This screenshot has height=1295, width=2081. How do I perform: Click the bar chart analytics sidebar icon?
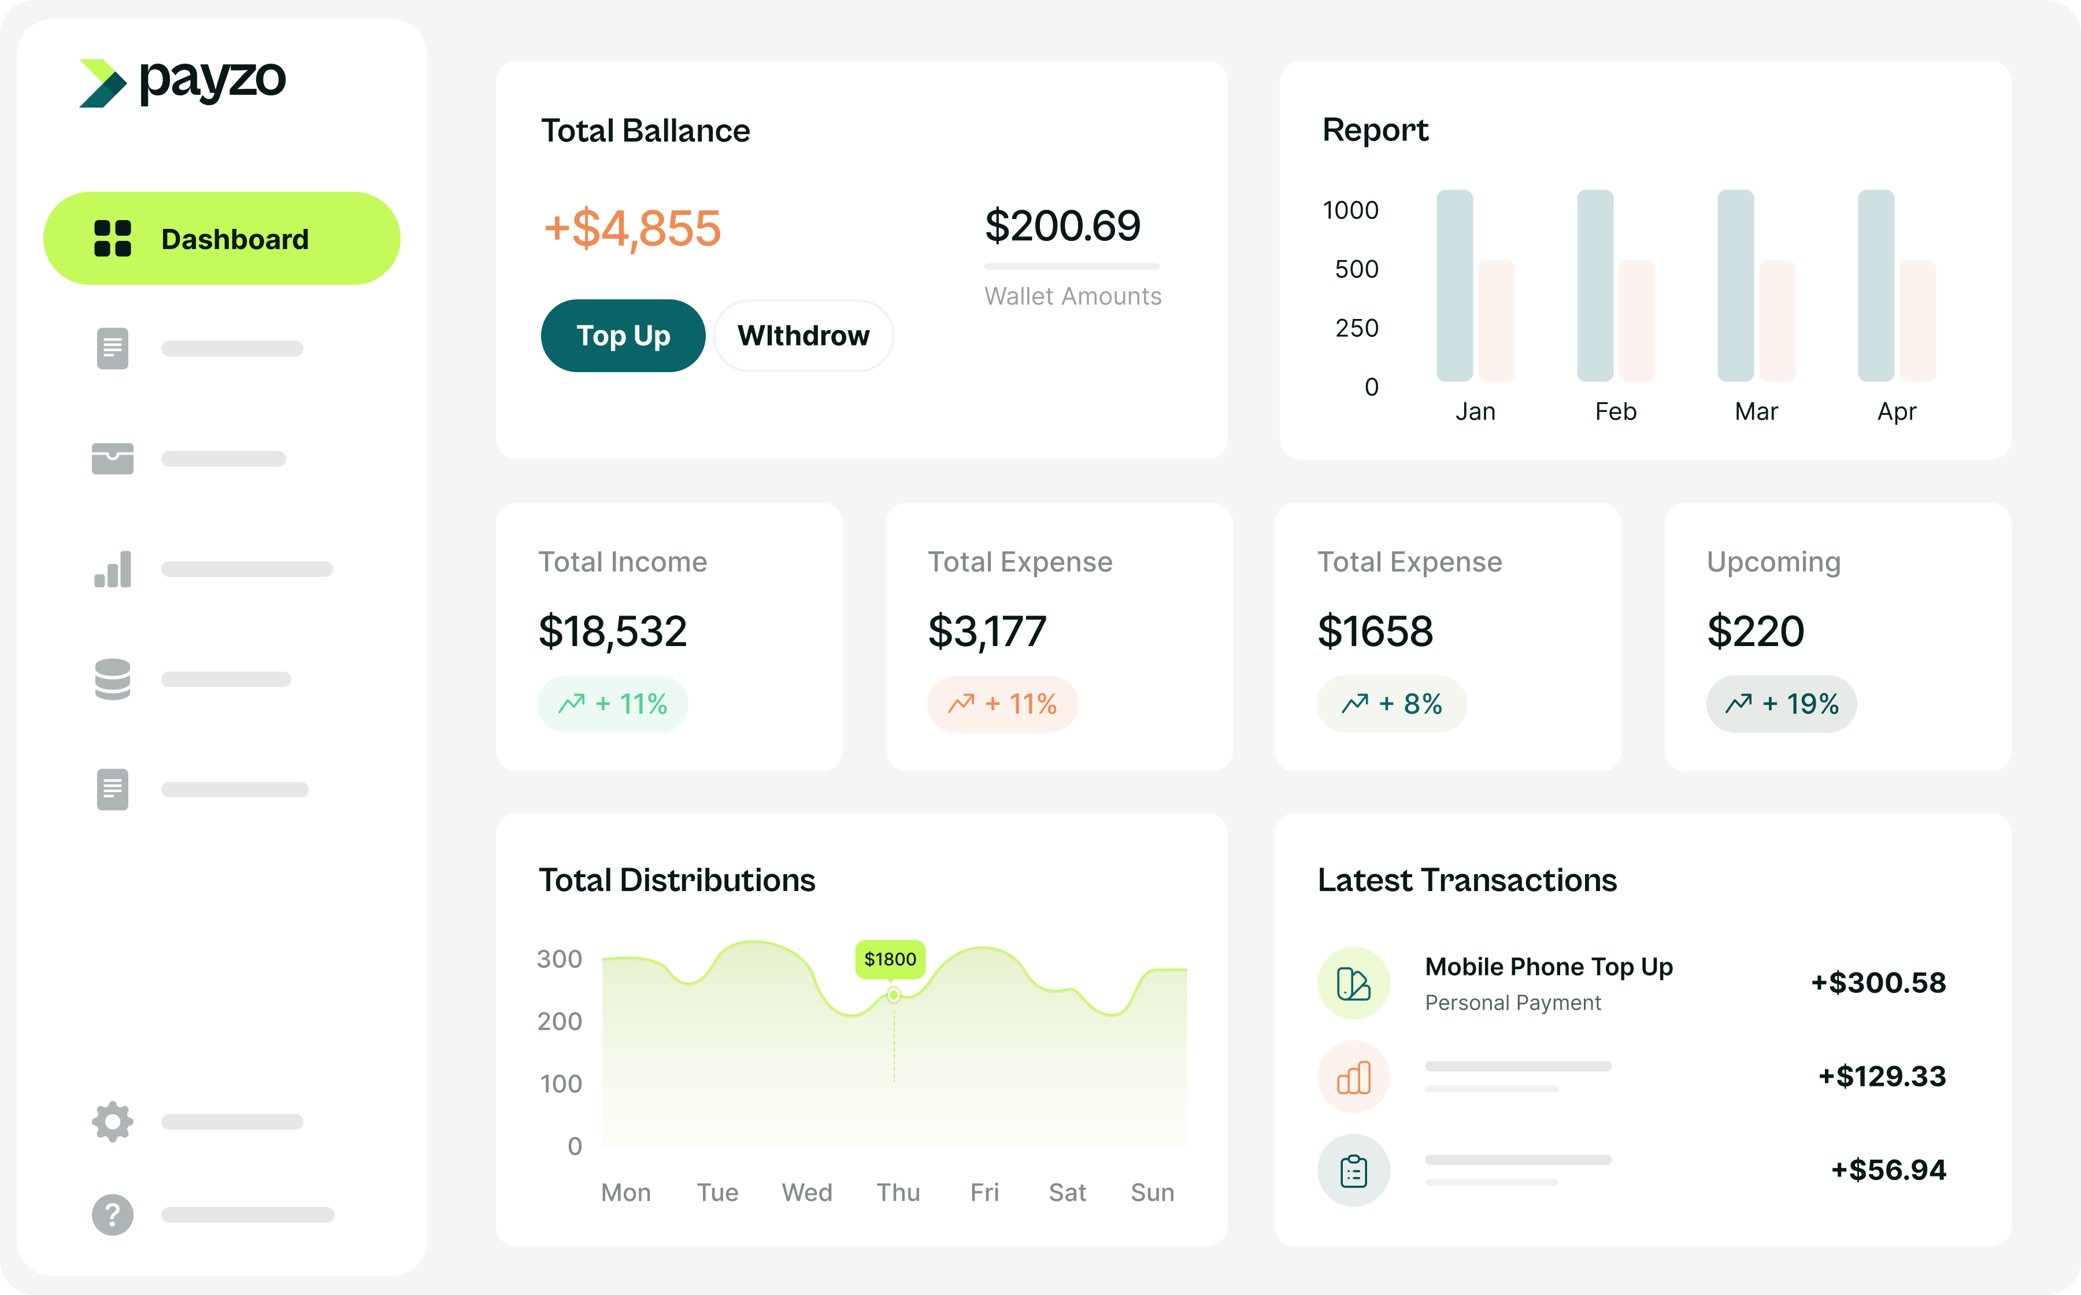(112, 569)
